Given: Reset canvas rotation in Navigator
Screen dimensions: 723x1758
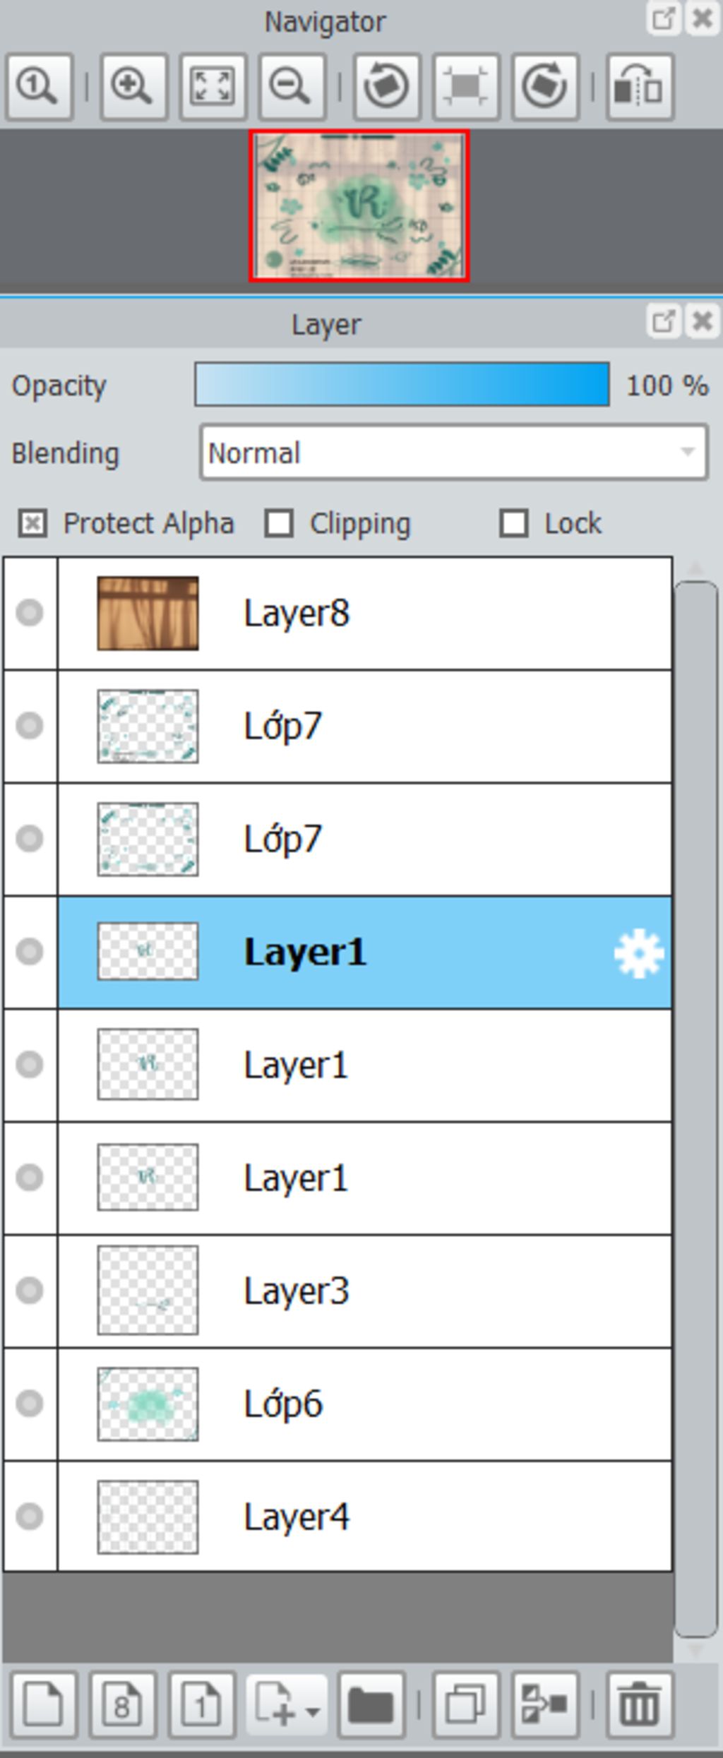Looking at the screenshot, I should tap(465, 87).
